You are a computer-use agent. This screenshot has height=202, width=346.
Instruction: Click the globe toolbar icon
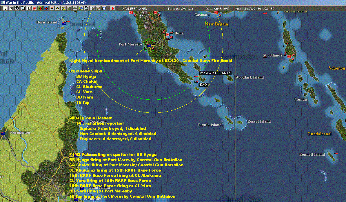tap(81, 8)
